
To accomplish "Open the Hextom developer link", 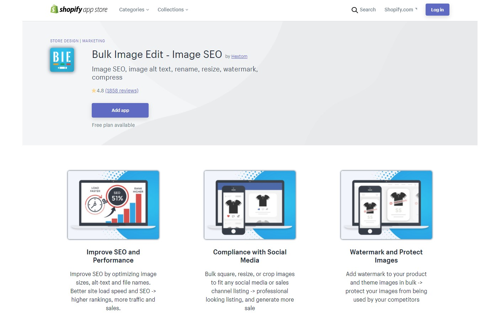I will [x=239, y=56].
